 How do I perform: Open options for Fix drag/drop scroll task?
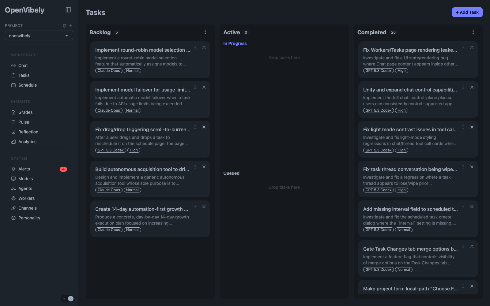click(195, 127)
